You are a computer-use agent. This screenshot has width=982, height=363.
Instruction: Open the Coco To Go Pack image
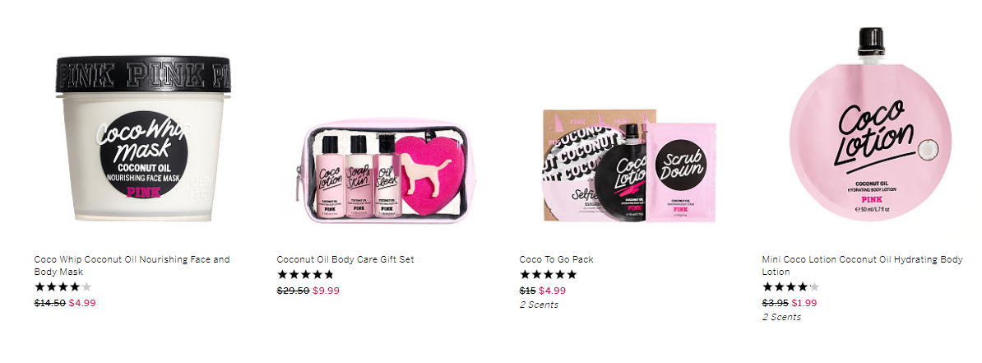(629, 166)
